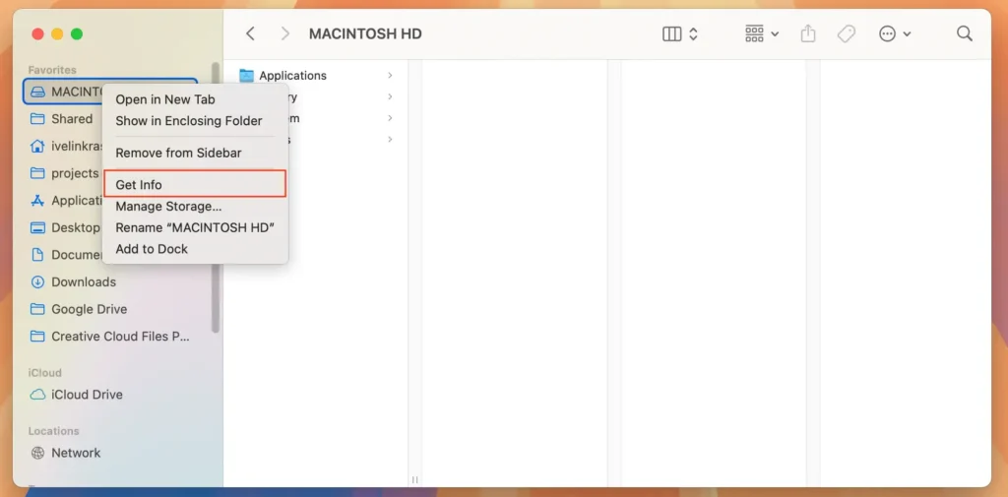
Task: Open the view switcher up-down arrows
Action: point(694,34)
